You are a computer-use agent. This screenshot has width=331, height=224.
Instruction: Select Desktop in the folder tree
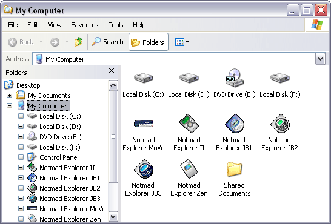[28, 85]
